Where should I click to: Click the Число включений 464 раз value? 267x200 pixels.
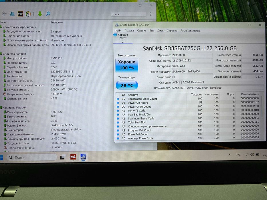pos(253,71)
